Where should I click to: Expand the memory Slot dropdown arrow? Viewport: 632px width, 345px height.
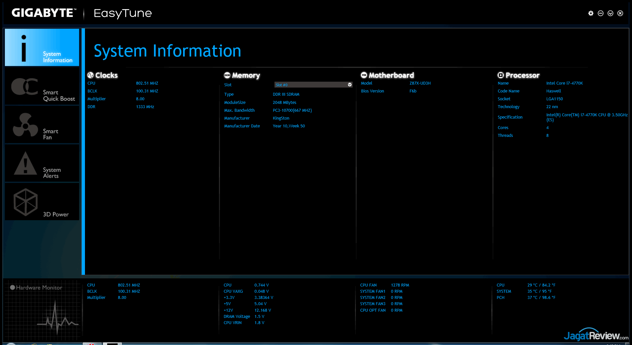[x=350, y=85]
